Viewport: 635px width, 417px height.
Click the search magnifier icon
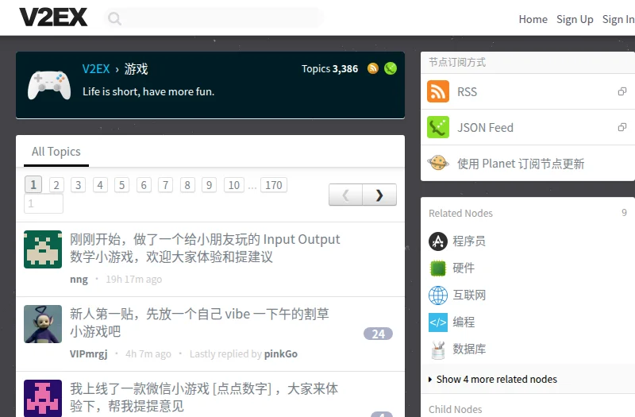click(114, 18)
